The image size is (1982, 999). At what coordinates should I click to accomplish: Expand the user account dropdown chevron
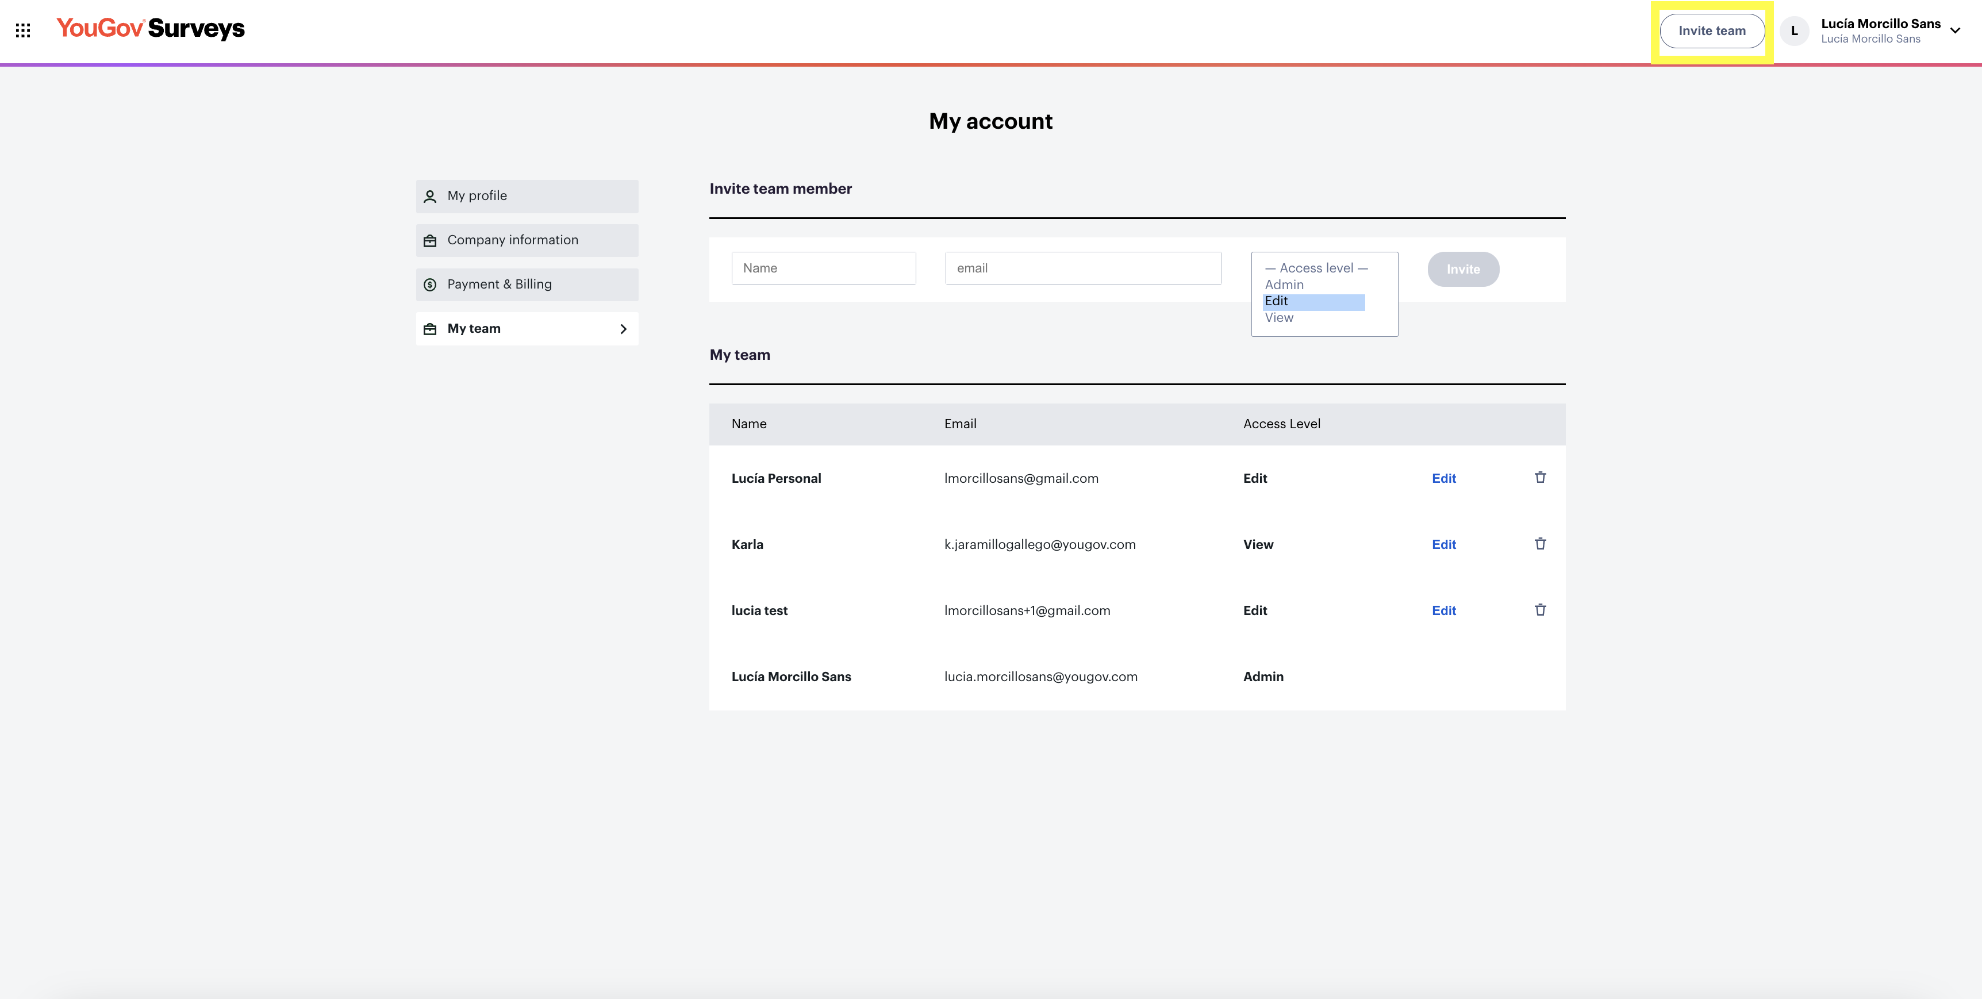point(1954,31)
